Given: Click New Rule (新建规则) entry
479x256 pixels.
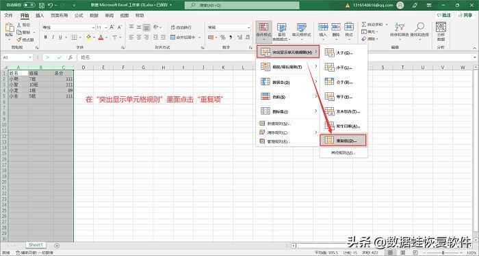Looking at the screenshot, I should click(287, 124).
